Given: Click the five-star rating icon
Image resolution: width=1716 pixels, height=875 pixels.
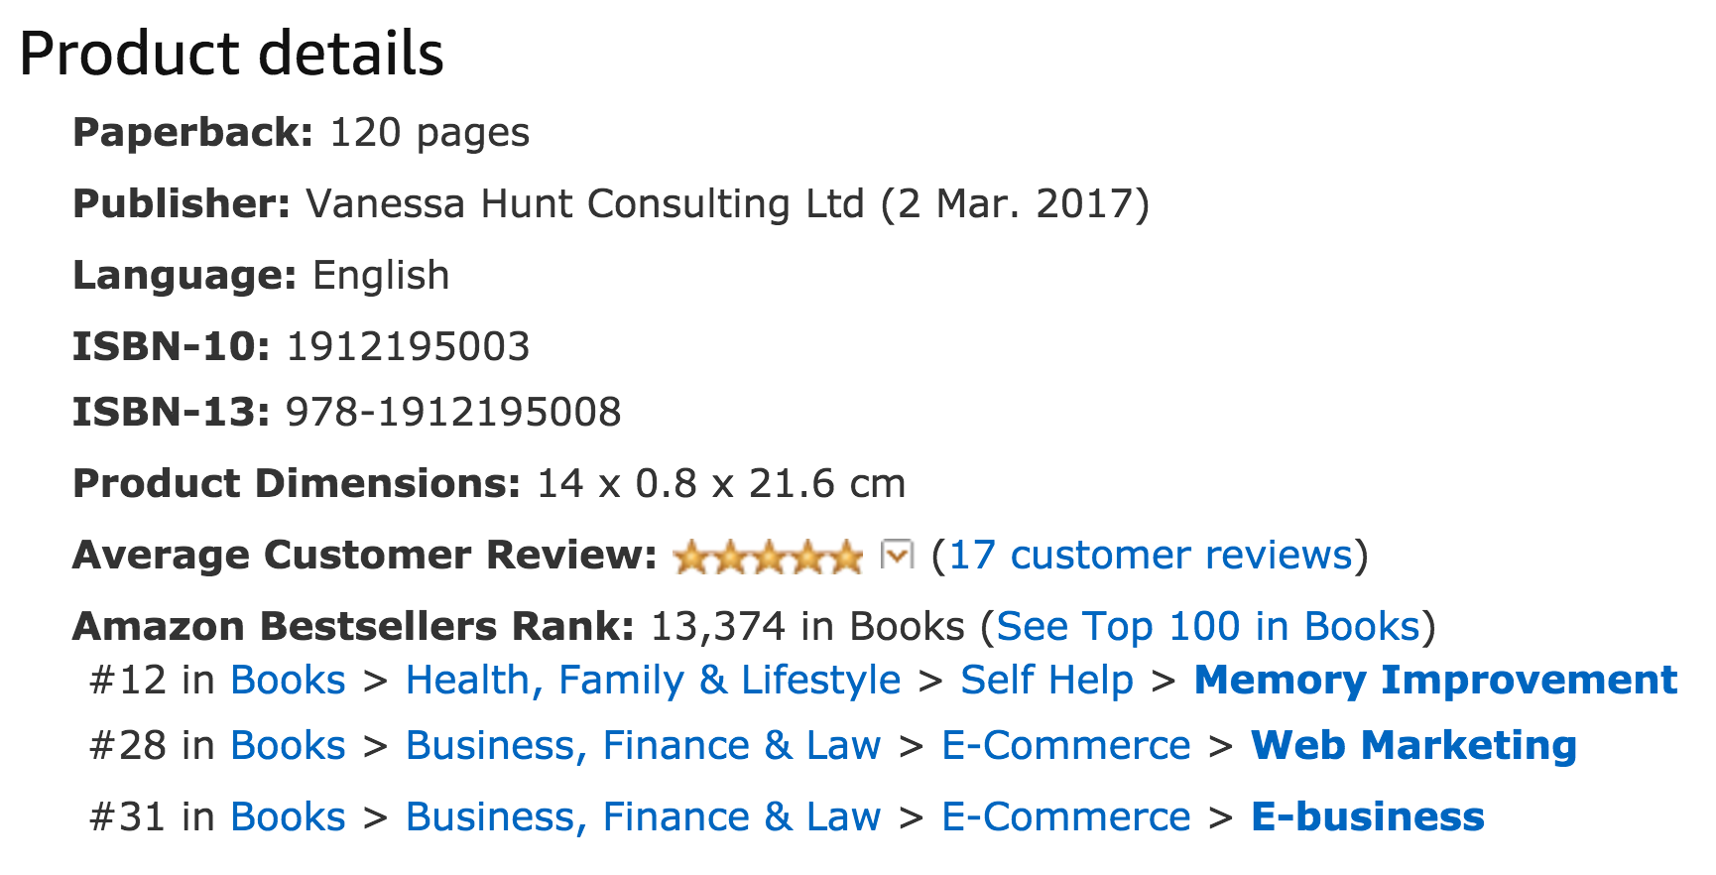Looking at the screenshot, I should coord(768,557).
